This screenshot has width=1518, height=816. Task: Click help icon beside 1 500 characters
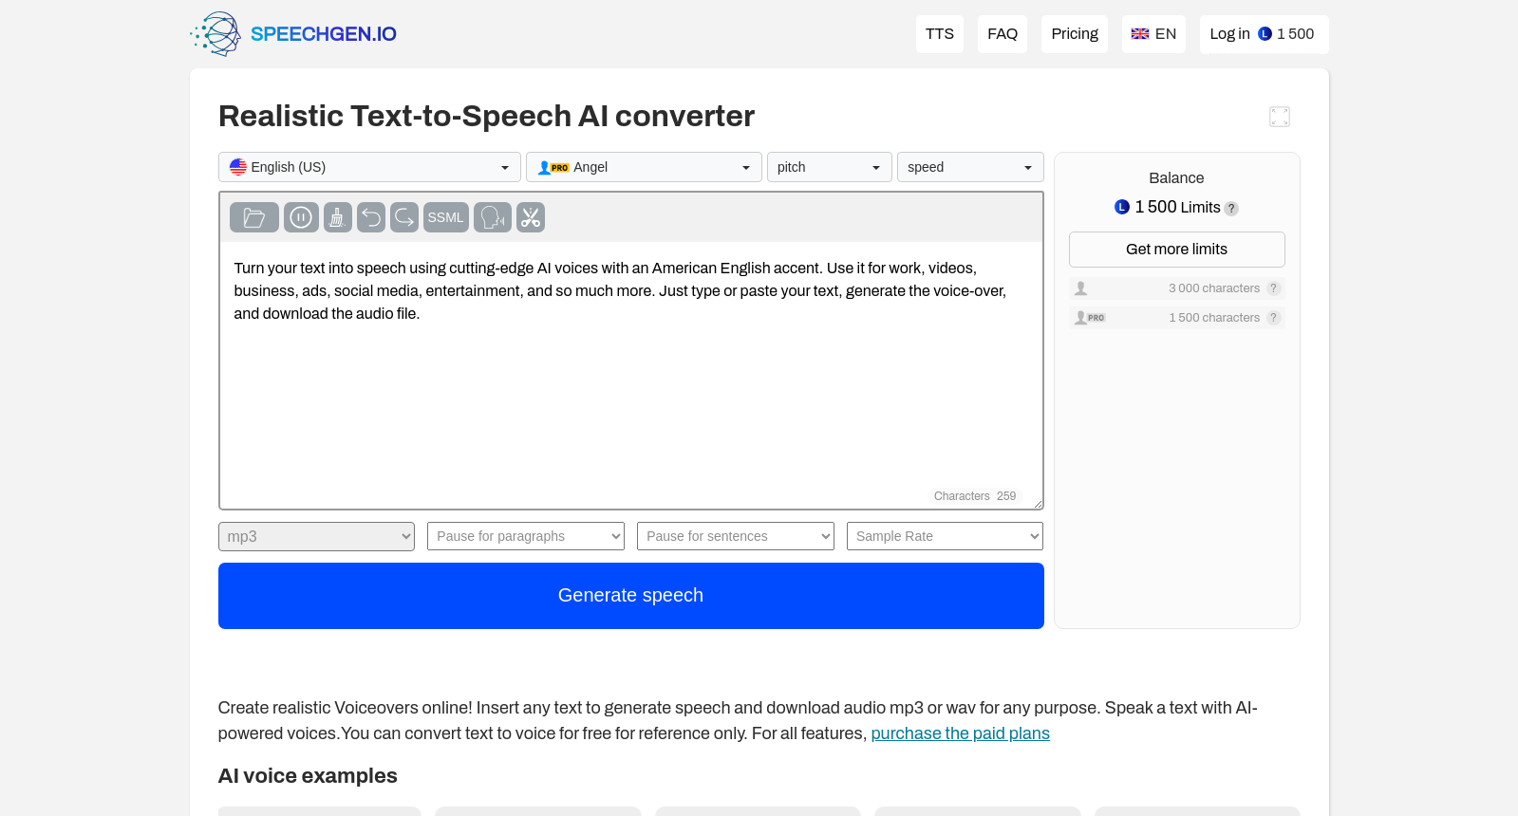pyautogui.click(x=1274, y=318)
